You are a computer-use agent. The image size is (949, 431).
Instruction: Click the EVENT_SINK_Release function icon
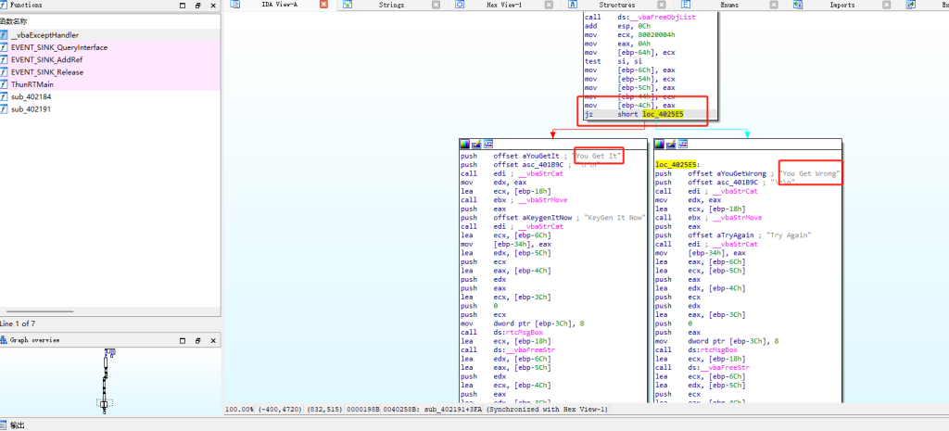4,72
